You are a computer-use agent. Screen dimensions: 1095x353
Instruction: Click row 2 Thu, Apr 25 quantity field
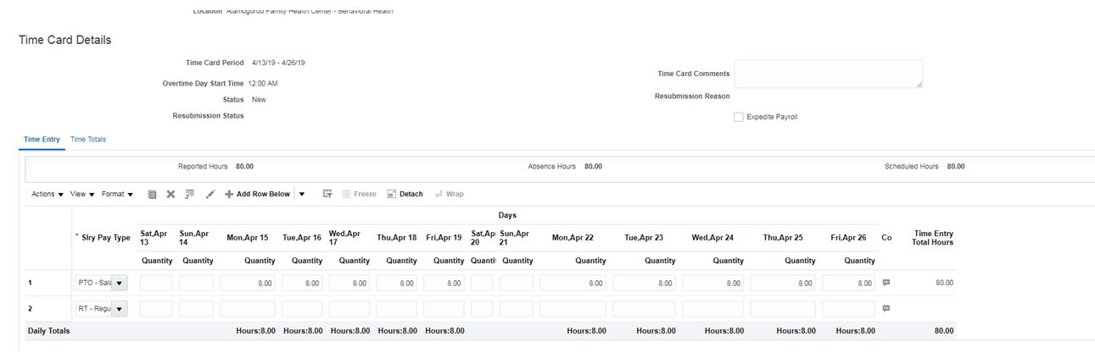tap(783, 309)
